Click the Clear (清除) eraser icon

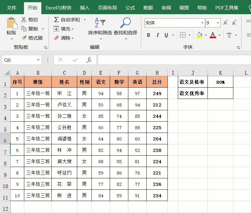[x=56, y=38]
